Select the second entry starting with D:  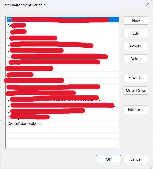(62, 26)
